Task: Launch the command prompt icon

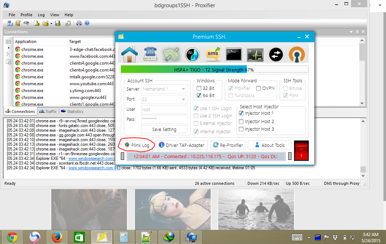Action: [234, 55]
